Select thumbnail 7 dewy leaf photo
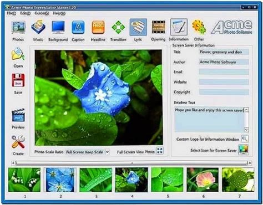Viewport: 263px width, 205px height. (238, 180)
